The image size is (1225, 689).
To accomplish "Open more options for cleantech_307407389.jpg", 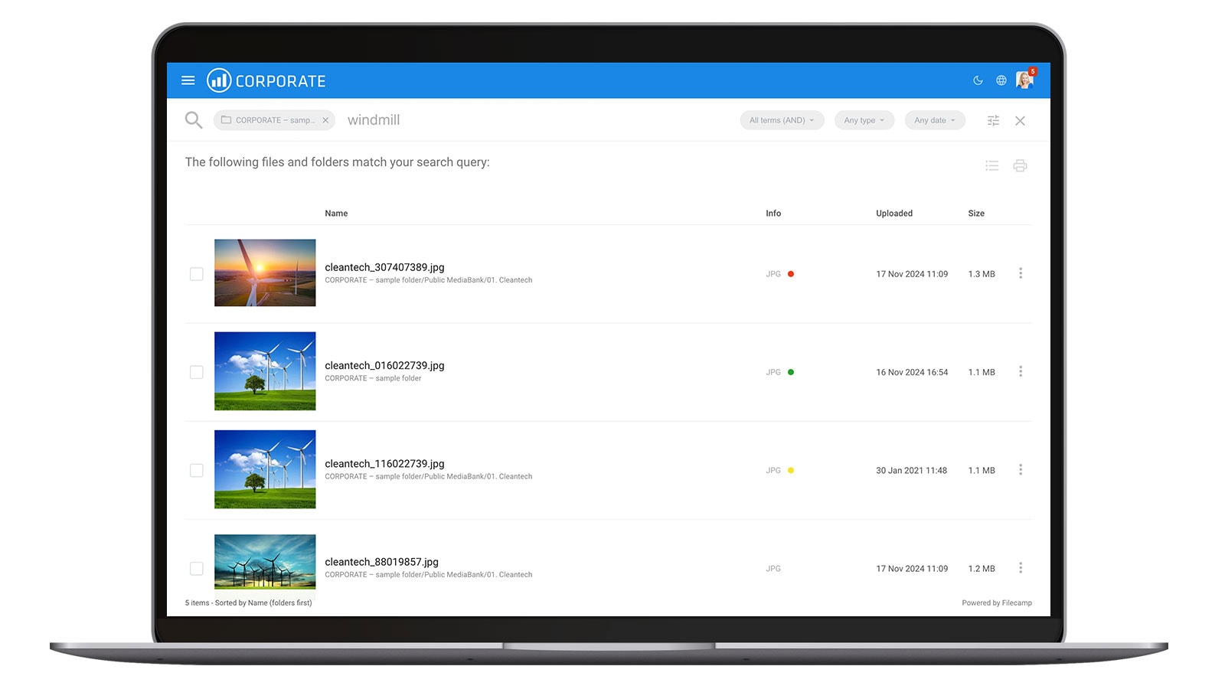I will click(1021, 273).
